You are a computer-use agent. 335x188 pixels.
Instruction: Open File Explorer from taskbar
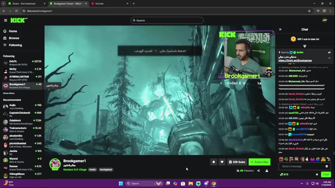tap(191, 184)
